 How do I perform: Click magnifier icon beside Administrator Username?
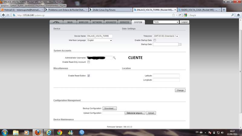[114, 58]
